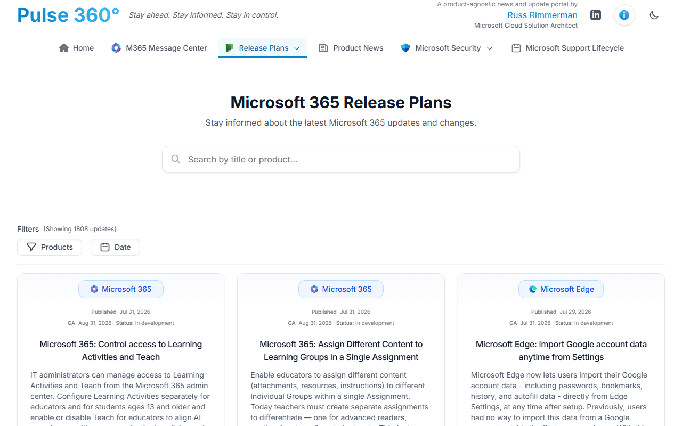Focus the 'Search by title or product' field
Image resolution: width=682 pixels, height=426 pixels.
341,159
